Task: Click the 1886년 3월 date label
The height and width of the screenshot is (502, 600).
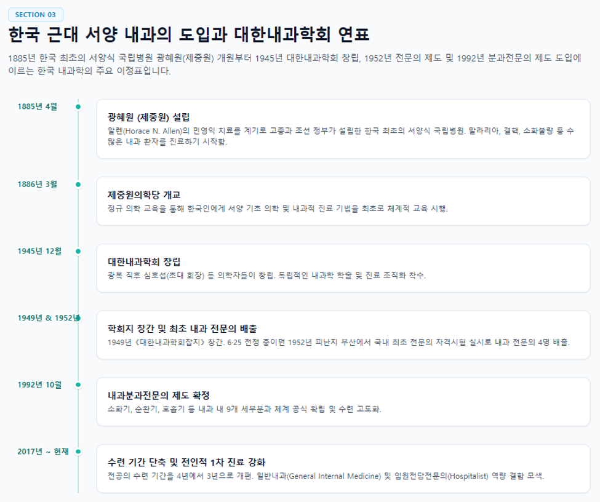Action: pyautogui.click(x=37, y=185)
